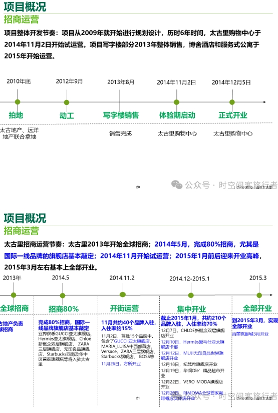The height and width of the screenshot is (413, 278).
Task: Click the 销售完成 note
Action: click(121, 133)
